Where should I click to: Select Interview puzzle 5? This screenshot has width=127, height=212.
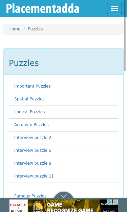64,150
